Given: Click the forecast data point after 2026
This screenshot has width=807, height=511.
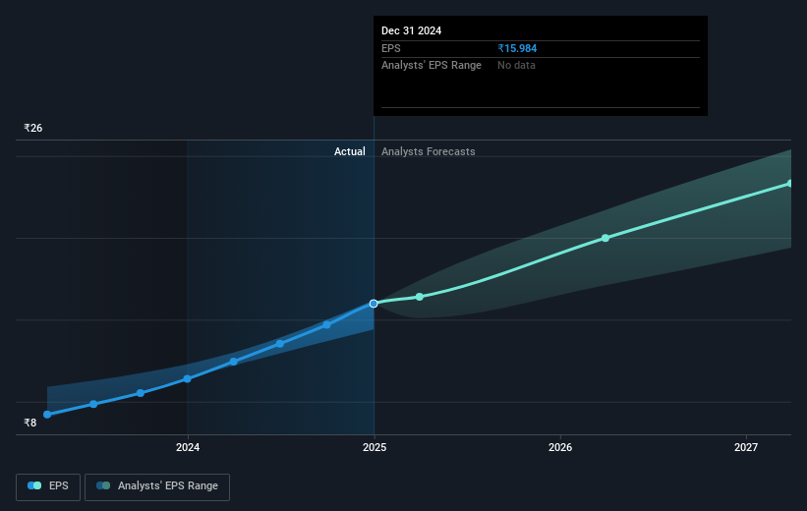Looking at the screenshot, I should pos(605,238).
